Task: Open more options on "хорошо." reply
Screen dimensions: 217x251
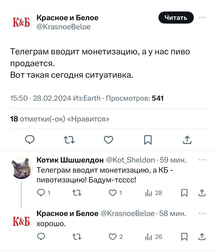Action: click(x=202, y=214)
